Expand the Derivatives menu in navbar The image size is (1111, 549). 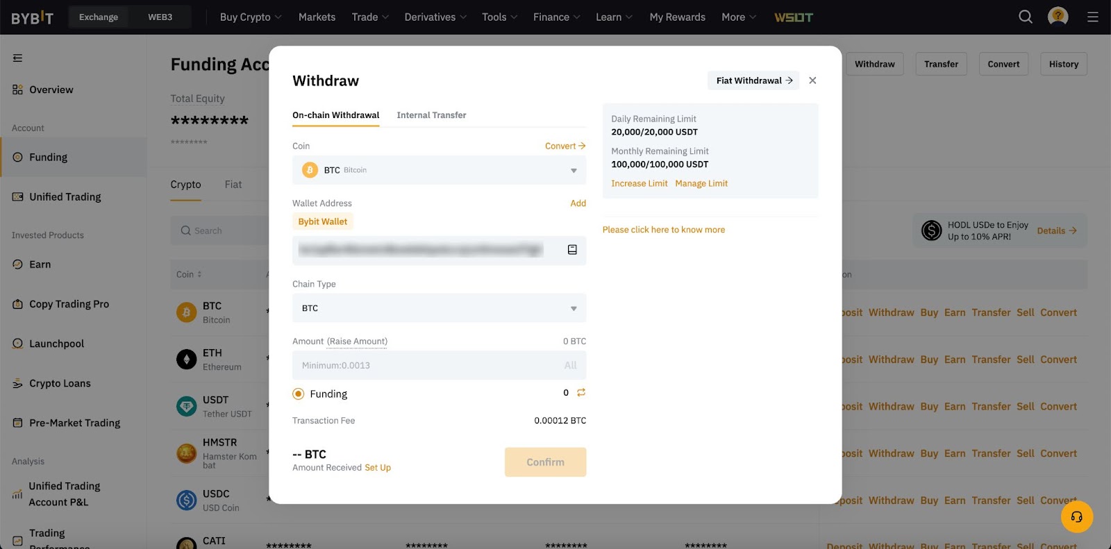(435, 17)
